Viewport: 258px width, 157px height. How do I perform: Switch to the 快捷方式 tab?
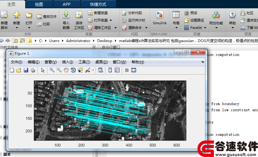click(x=98, y=4)
